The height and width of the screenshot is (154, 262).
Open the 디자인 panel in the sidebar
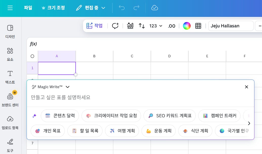(10, 31)
